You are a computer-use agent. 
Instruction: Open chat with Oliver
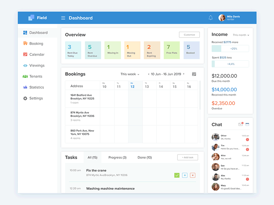click(230, 137)
